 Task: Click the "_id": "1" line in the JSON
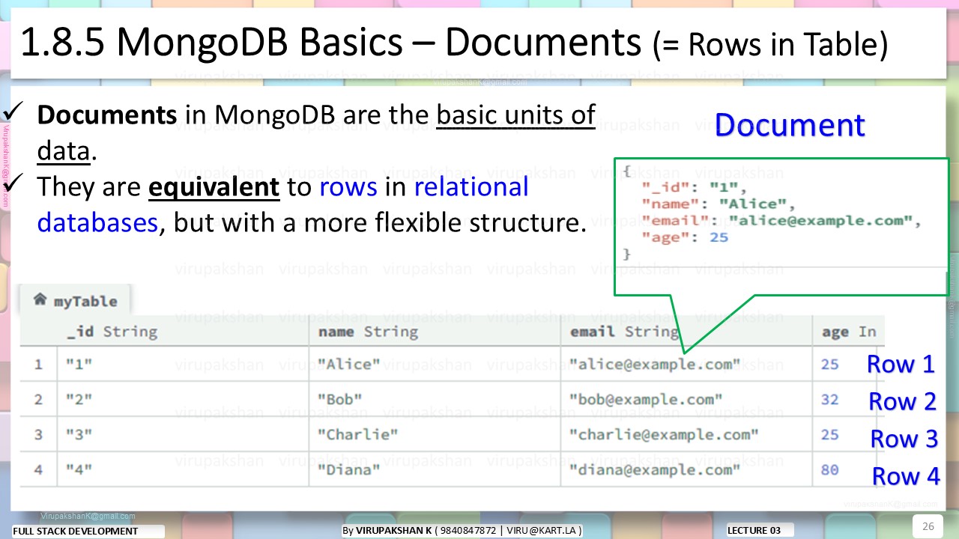694,187
